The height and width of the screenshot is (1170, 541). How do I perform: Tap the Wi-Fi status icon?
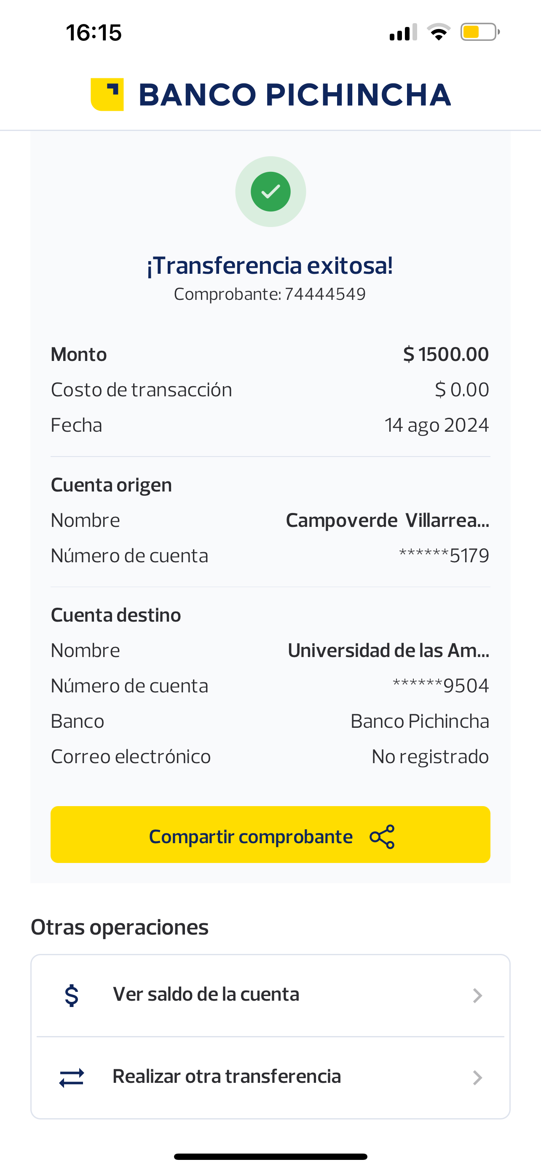click(x=438, y=32)
